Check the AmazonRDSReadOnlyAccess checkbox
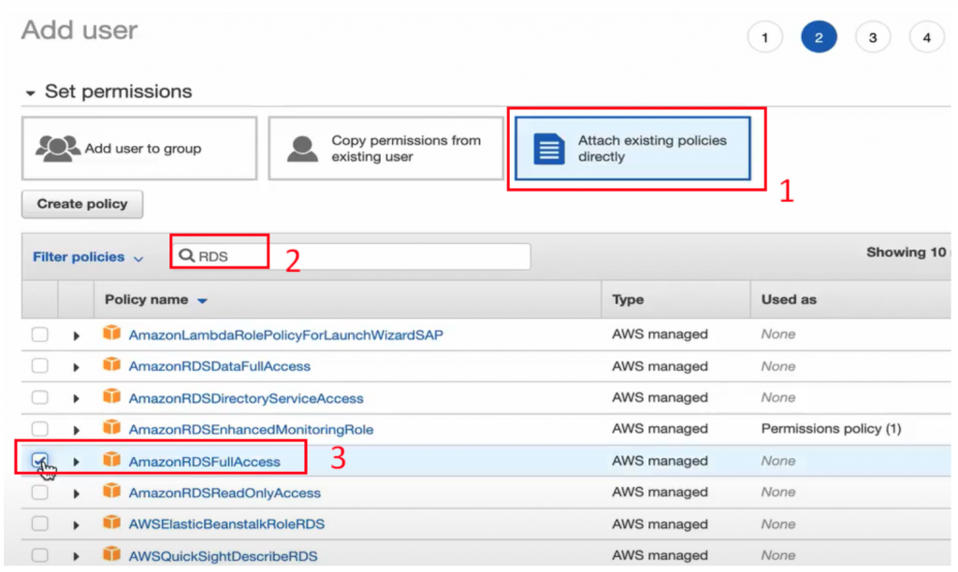The image size is (958, 572). tap(39, 492)
